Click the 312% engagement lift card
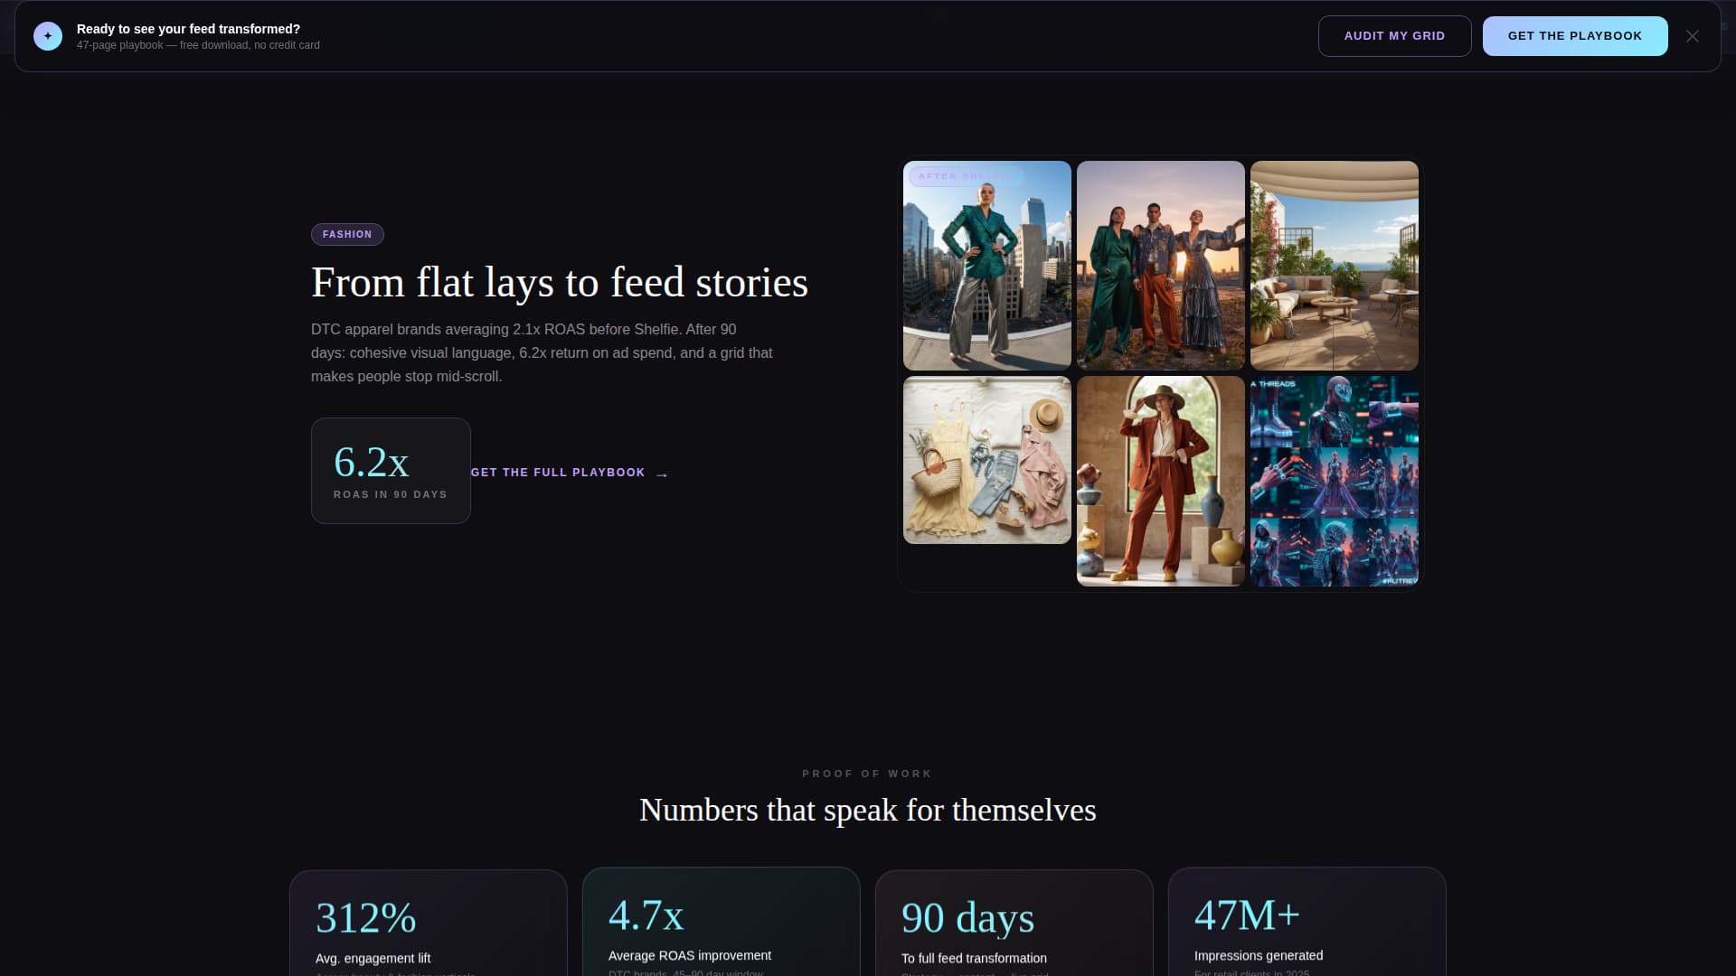1736x976 pixels. click(x=429, y=923)
